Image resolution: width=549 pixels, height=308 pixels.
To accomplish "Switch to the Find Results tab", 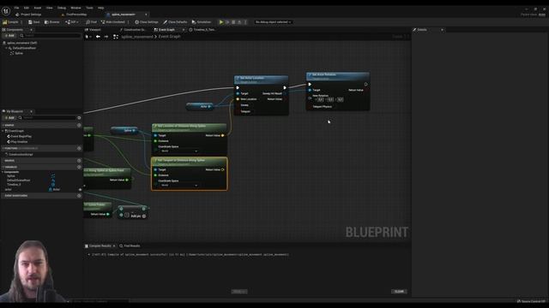I will pos(130,246).
